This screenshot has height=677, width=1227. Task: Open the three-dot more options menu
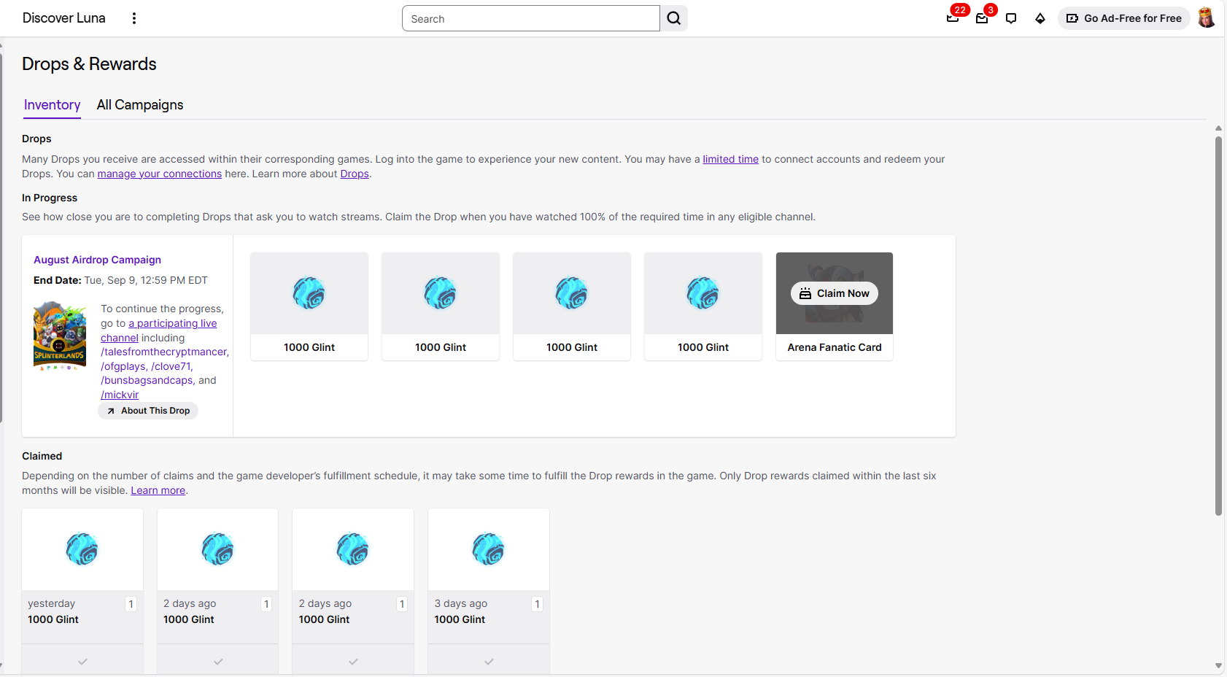pyautogui.click(x=134, y=18)
